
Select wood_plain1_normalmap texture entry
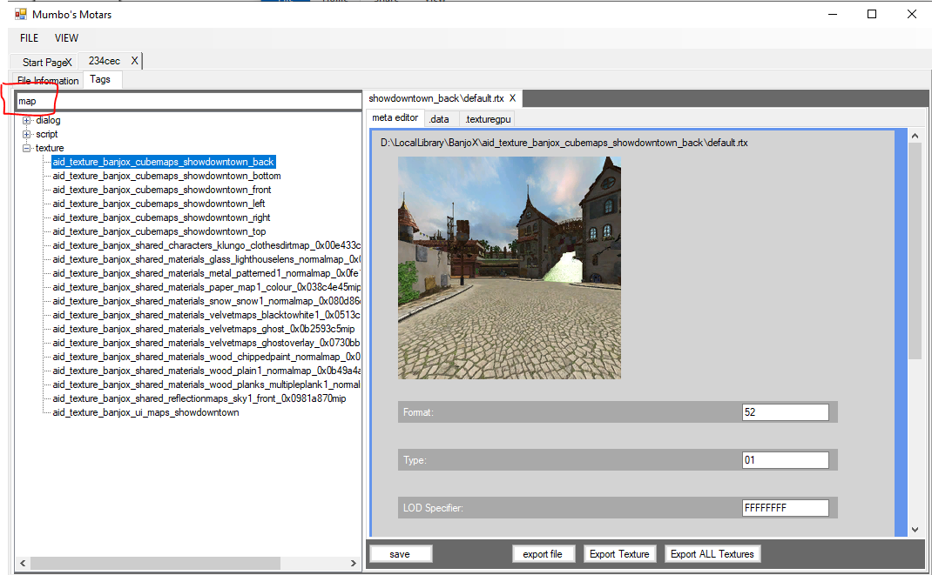(206, 371)
